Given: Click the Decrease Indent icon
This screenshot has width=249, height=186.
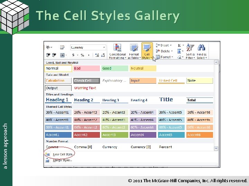Looking at the screenshot, I should click(x=48, y=55).
